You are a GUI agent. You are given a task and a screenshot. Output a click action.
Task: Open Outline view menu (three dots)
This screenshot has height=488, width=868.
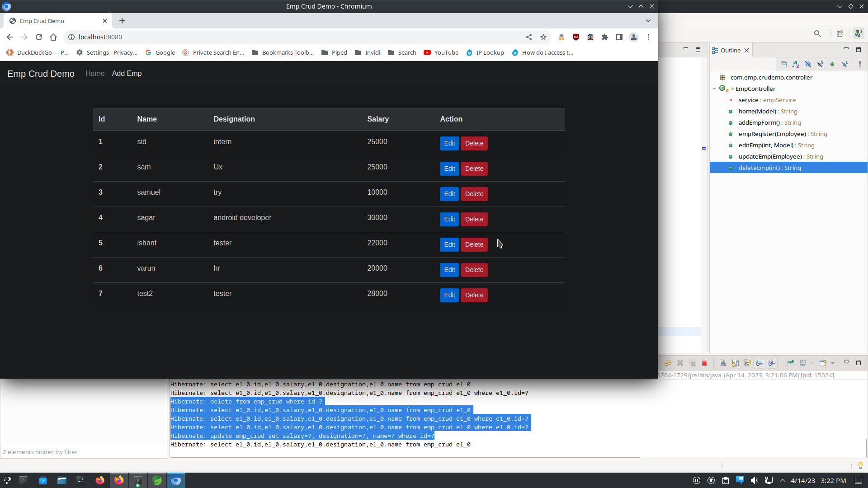[860, 65]
